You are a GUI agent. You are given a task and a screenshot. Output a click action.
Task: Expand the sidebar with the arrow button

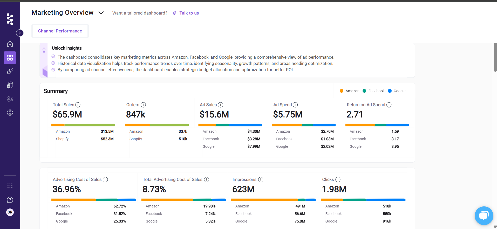(20, 33)
